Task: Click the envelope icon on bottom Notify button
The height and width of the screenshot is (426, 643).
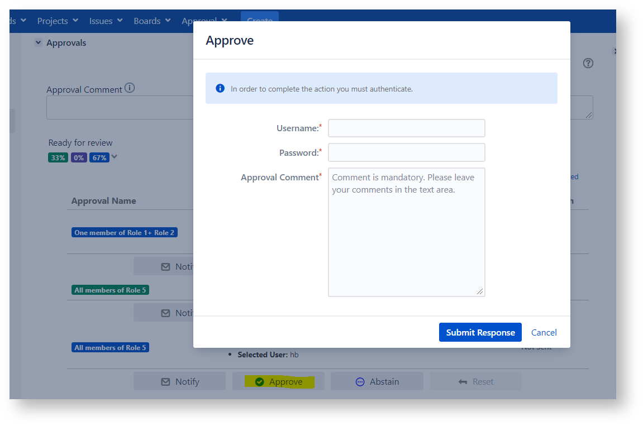Action: pyautogui.click(x=165, y=382)
